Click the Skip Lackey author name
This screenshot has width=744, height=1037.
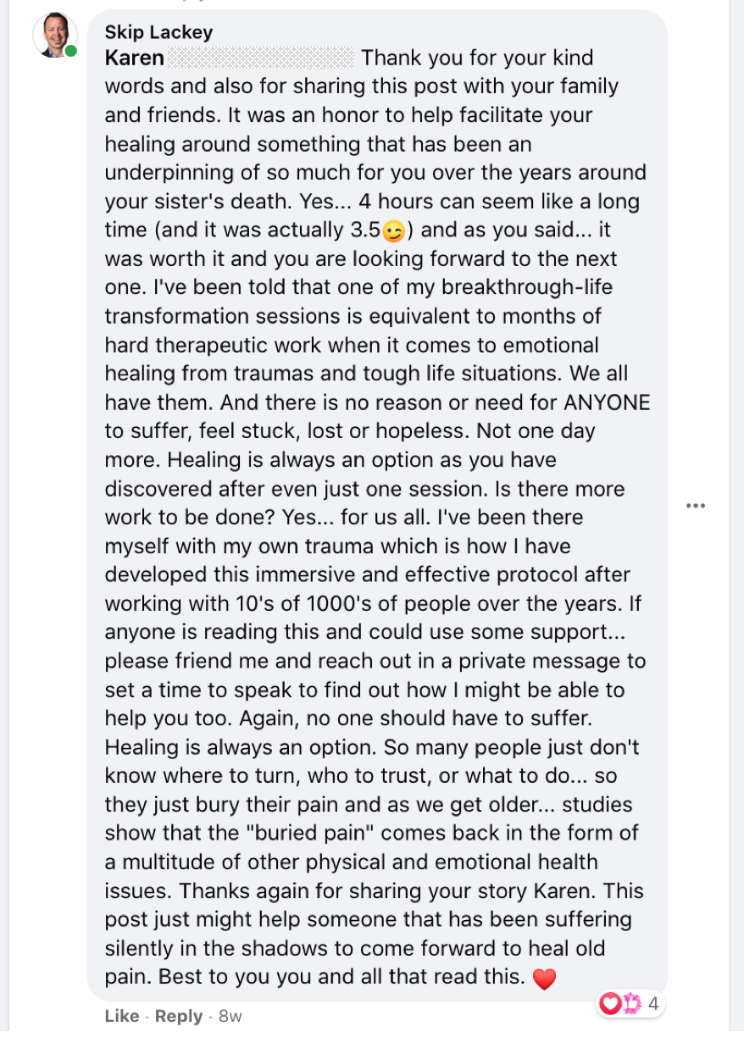pyautogui.click(x=158, y=32)
